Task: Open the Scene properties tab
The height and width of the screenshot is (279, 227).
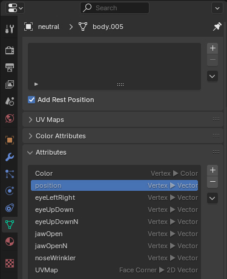Action: click(x=10, y=101)
